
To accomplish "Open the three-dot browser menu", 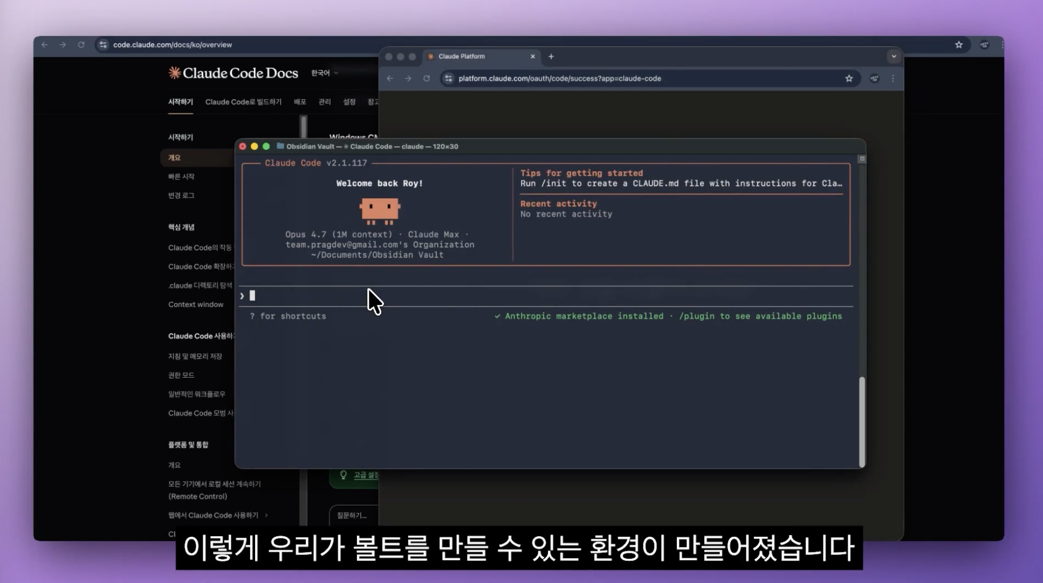I will point(893,78).
